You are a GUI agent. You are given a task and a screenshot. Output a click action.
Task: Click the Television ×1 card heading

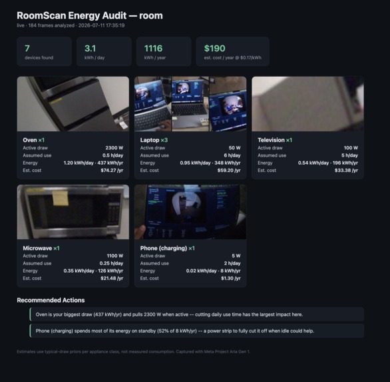point(275,140)
